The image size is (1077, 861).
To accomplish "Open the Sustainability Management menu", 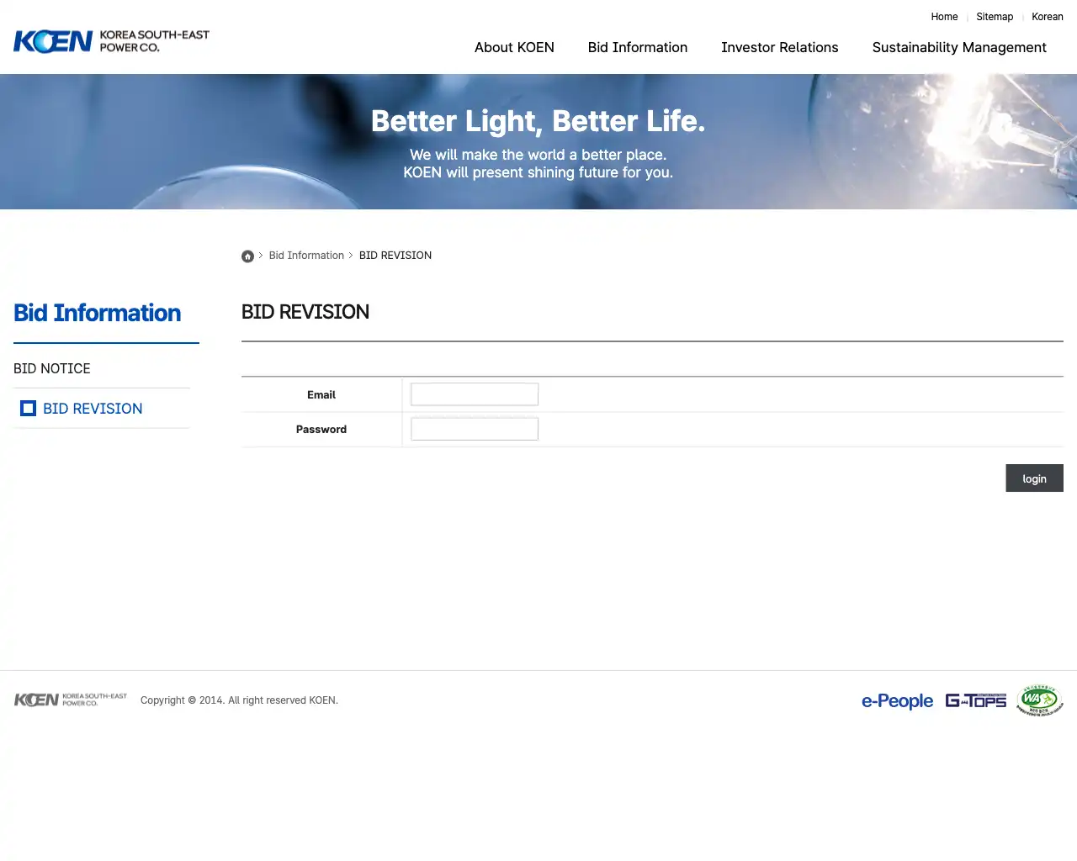I will click(959, 47).
